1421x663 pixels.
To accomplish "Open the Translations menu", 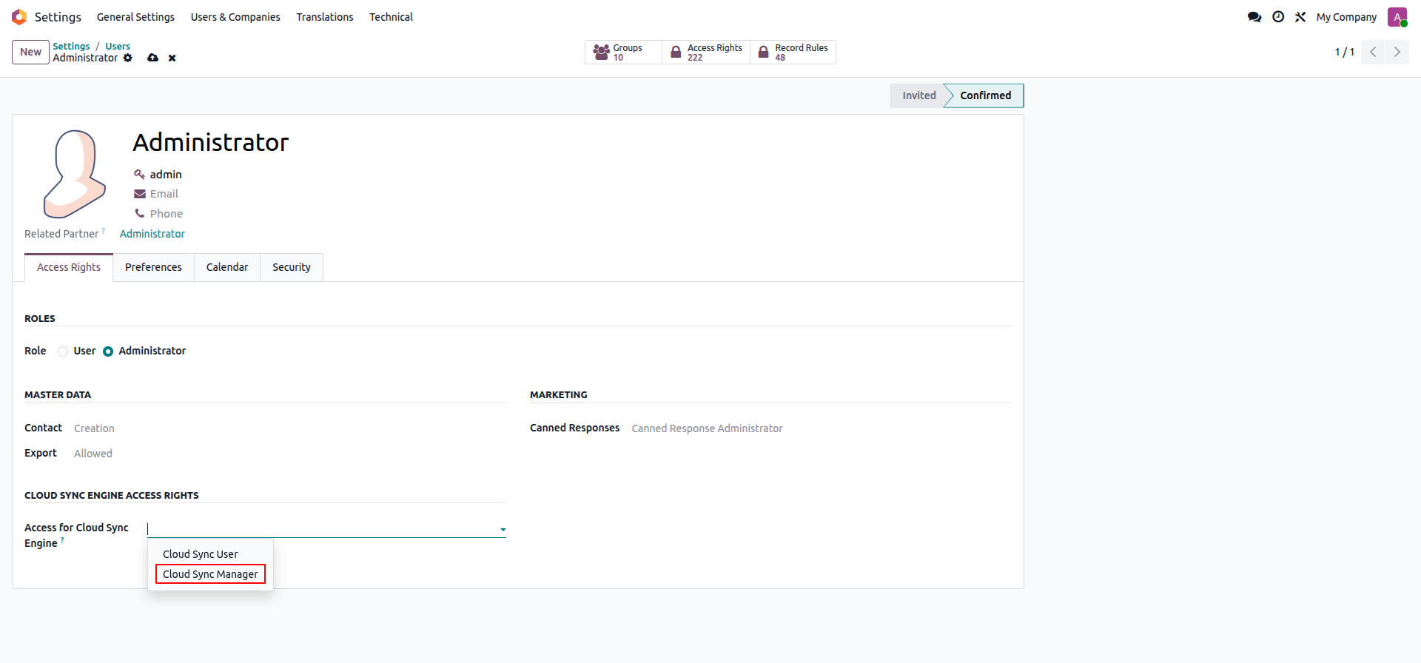I will (x=325, y=17).
